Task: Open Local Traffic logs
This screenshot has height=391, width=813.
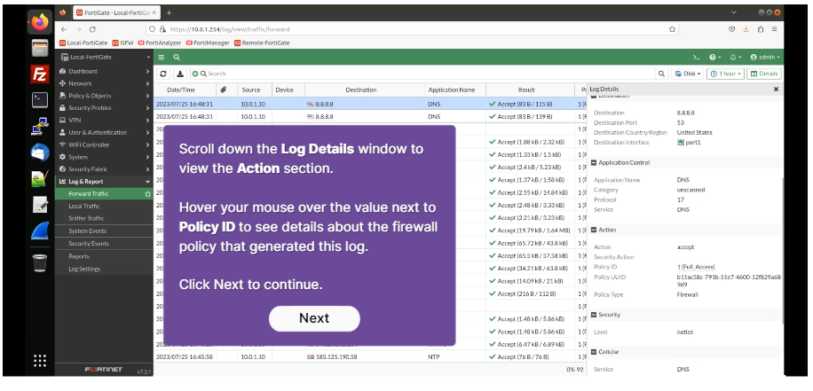Action: click(x=104, y=206)
